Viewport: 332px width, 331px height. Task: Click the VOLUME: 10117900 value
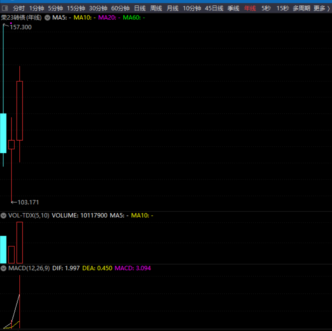[79, 215]
